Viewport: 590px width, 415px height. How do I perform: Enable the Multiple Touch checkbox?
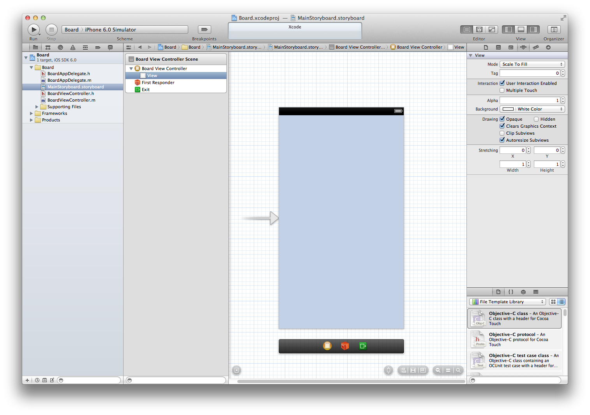(x=502, y=90)
